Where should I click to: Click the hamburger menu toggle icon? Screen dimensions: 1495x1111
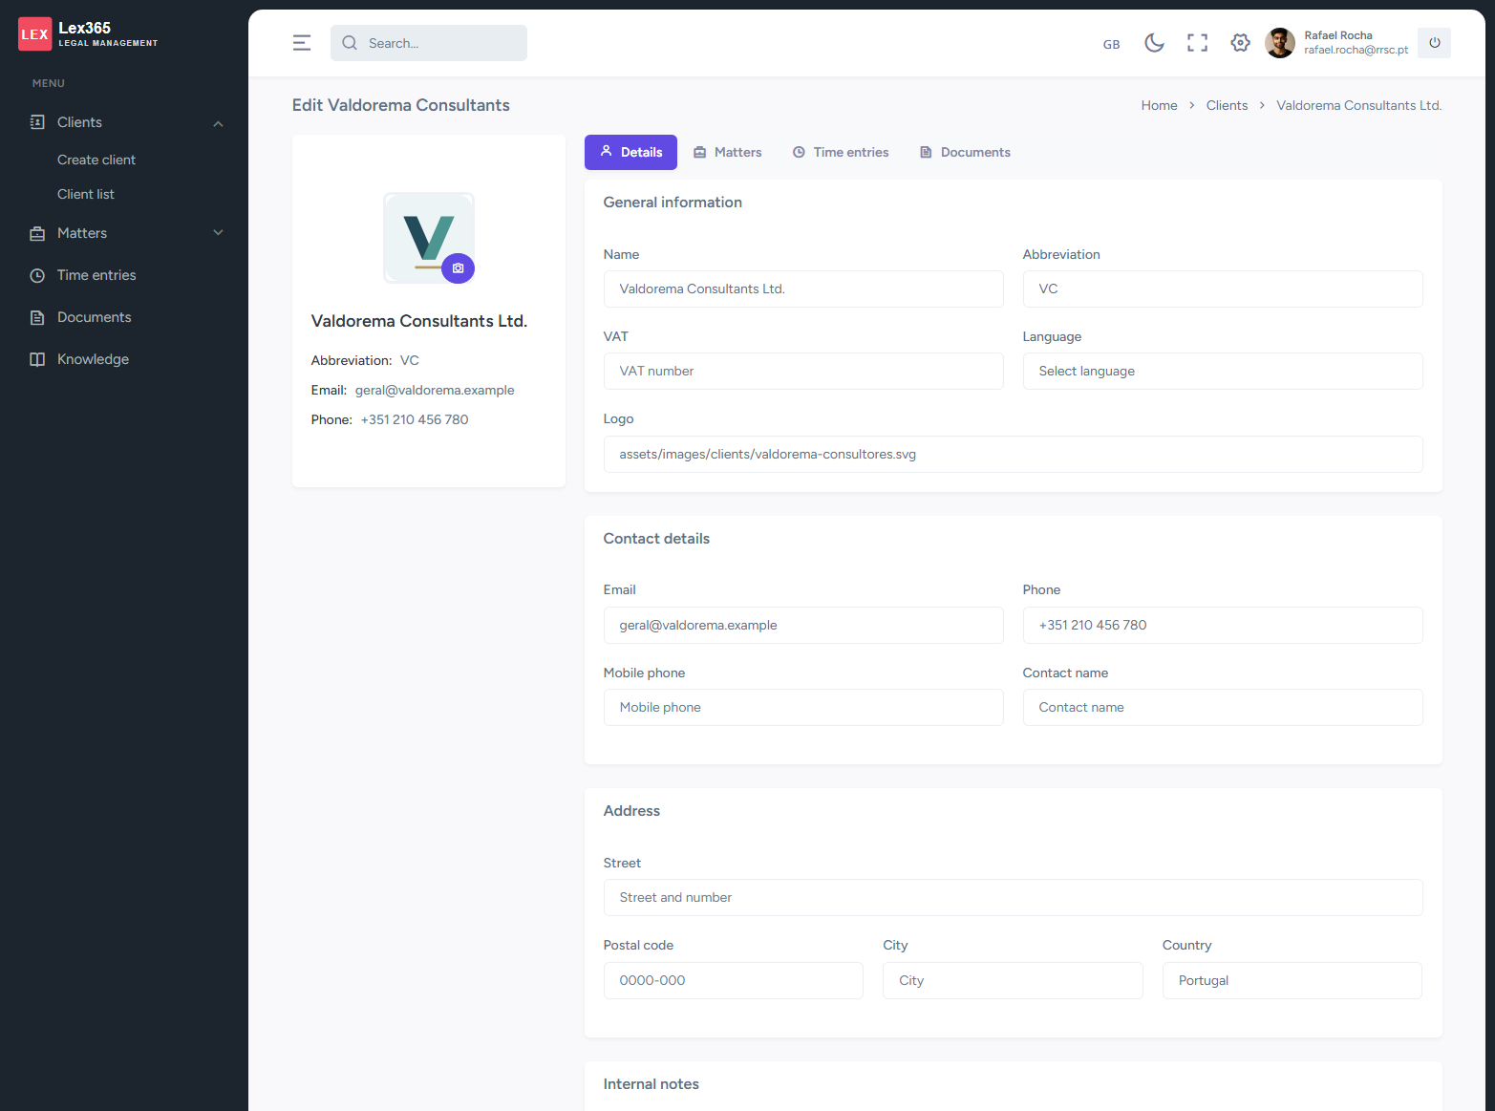[x=302, y=43]
